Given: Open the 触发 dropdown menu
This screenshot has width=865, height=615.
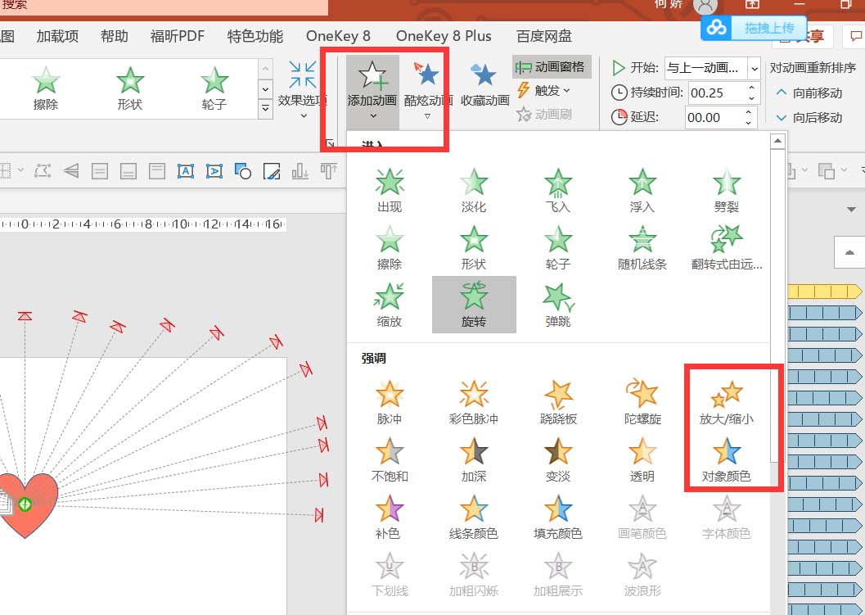Looking at the screenshot, I should [x=542, y=92].
